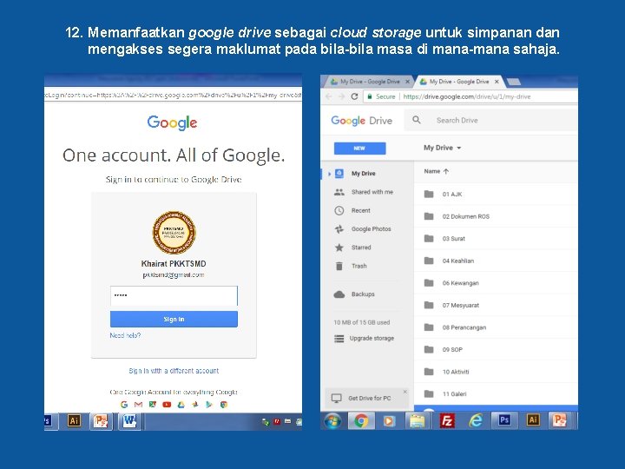Switch to the first My Drive browser tab
Screen dimensions: 625x469
point(369,82)
